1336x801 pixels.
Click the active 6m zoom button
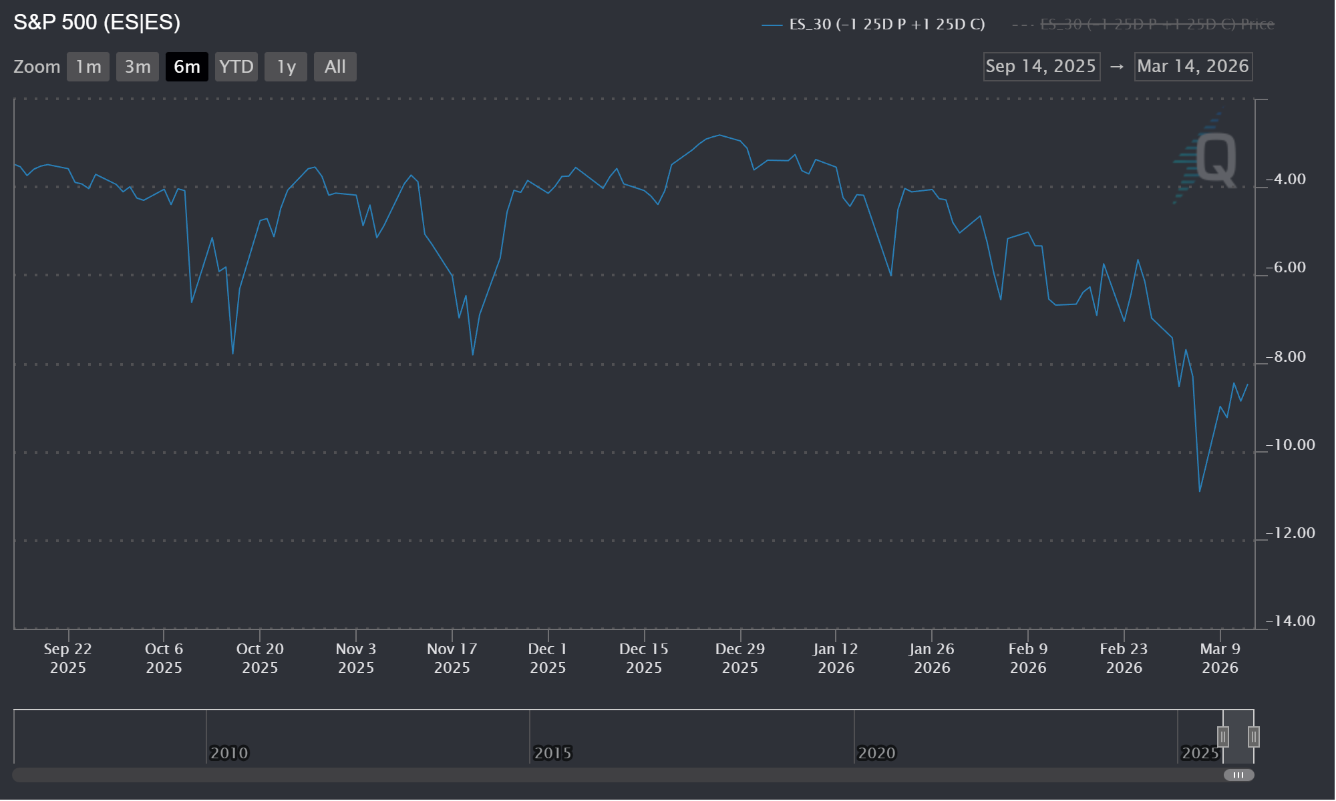pos(187,67)
